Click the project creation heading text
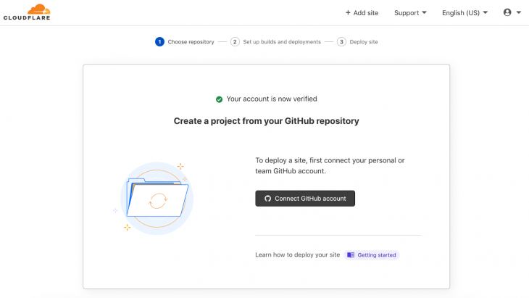Screen dimensions: 529x298 (266, 121)
